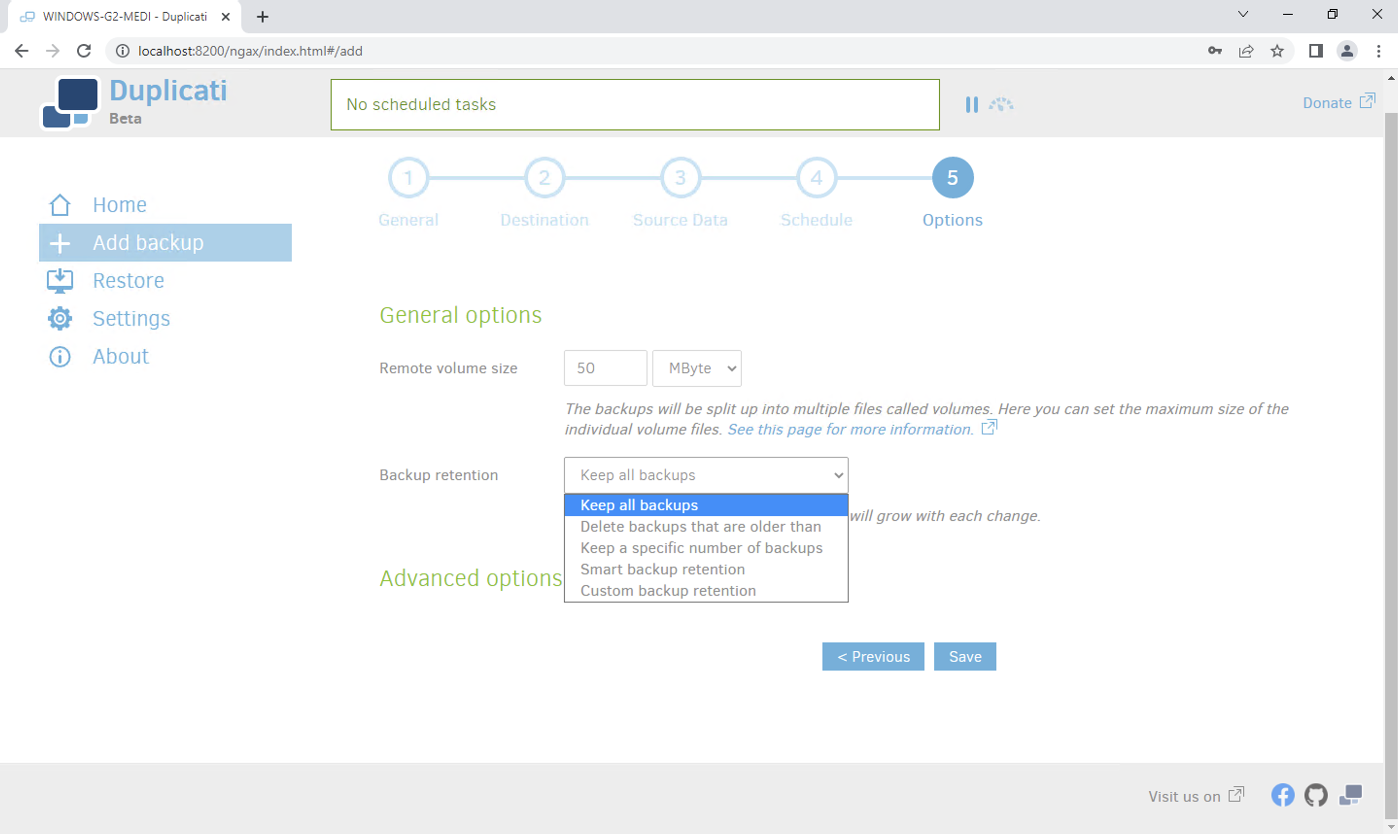Open Duplicati's Facebook page icon

coord(1282,795)
